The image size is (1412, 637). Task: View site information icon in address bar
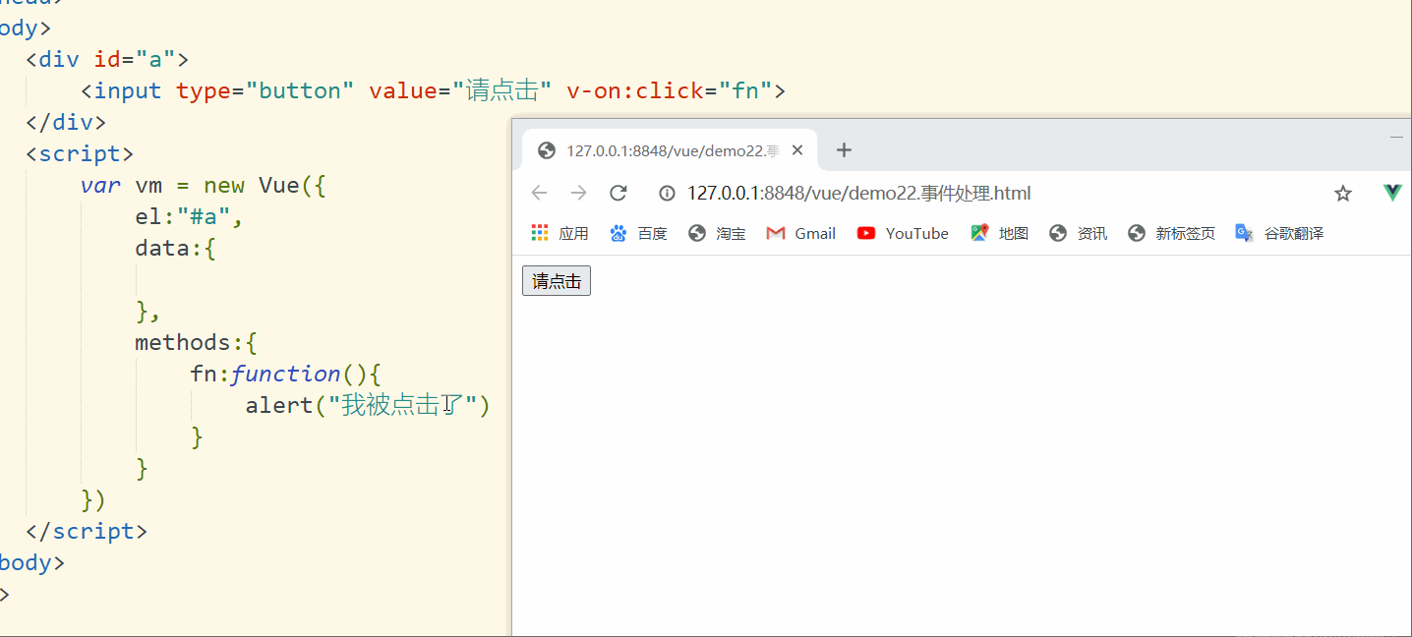667,194
